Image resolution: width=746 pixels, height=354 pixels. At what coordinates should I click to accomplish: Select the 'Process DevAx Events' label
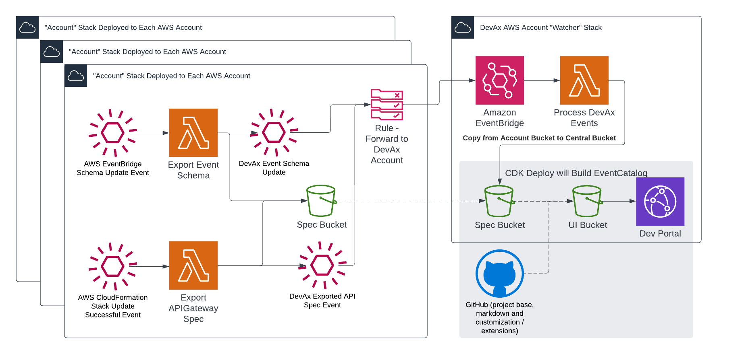[584, 118]
